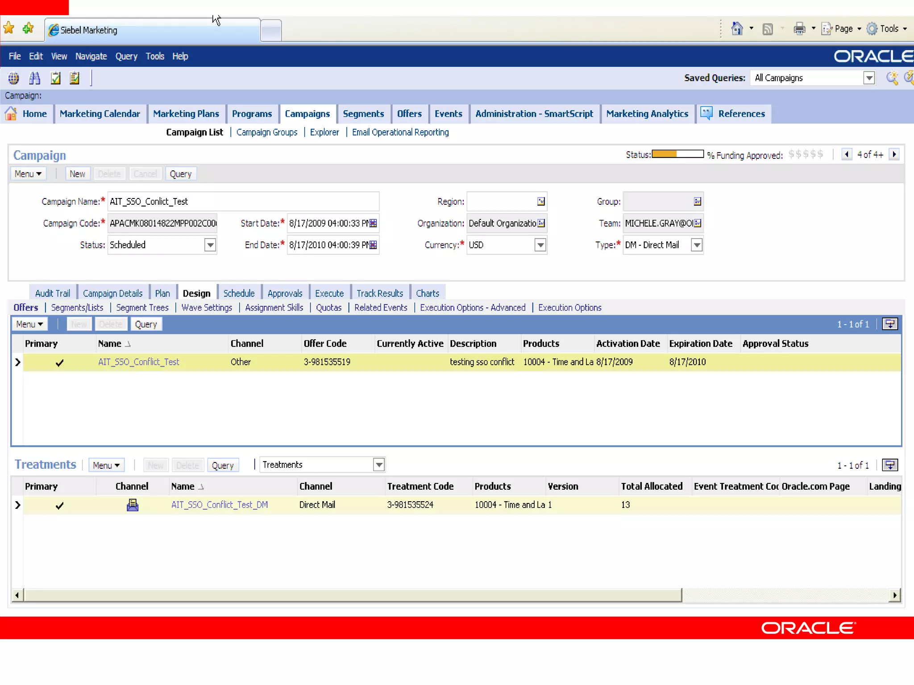Image resolution: width=914 pixels, height=685 pixels.
Task: Click the globe site map toolbar icon
Action: click(13, 78)
